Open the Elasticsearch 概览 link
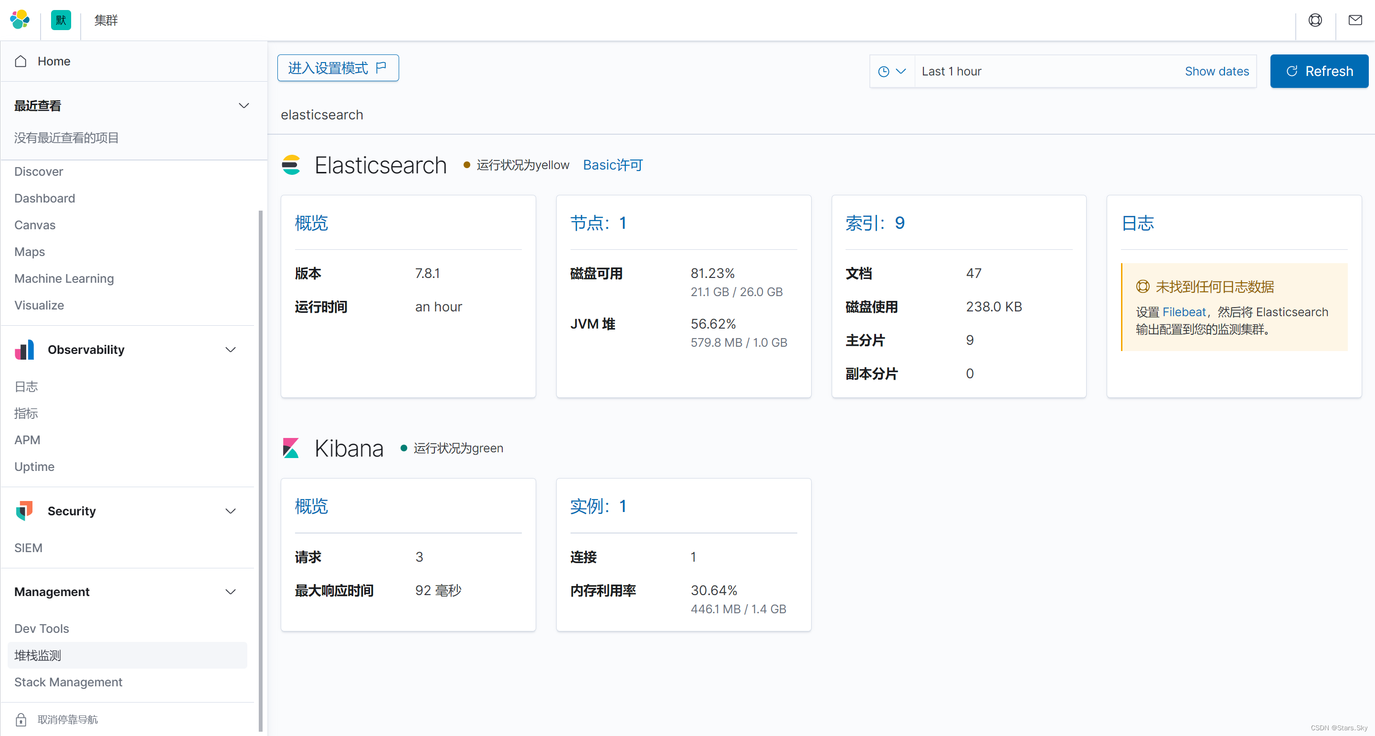Image resolution: width=1375 pixels, height=736 pixels. point(311,223)
